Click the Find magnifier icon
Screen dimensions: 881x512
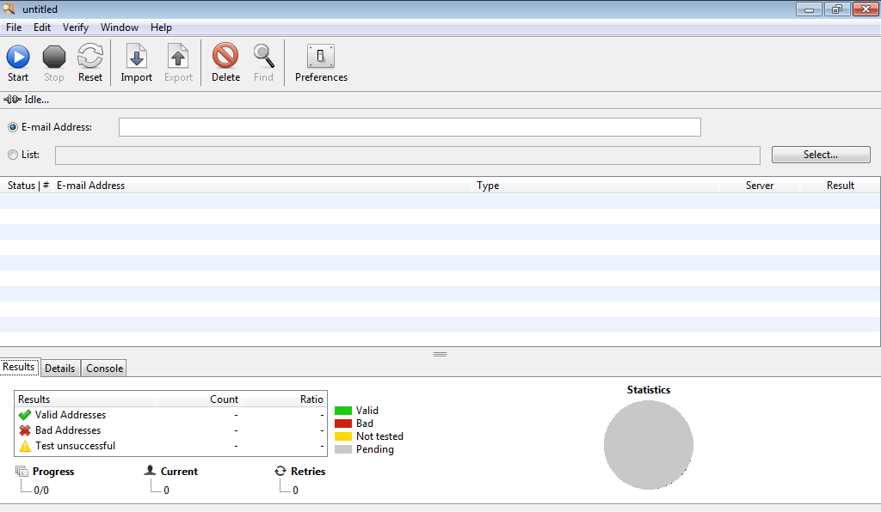pyautogui.click(x=263, y=56)
